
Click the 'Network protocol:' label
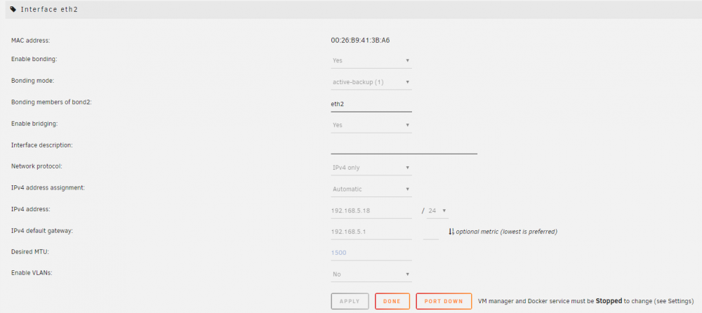[37, 166]
